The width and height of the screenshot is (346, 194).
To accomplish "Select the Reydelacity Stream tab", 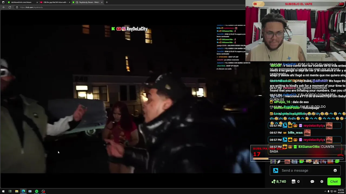I will pyautogui.click(x=88, y=2).
